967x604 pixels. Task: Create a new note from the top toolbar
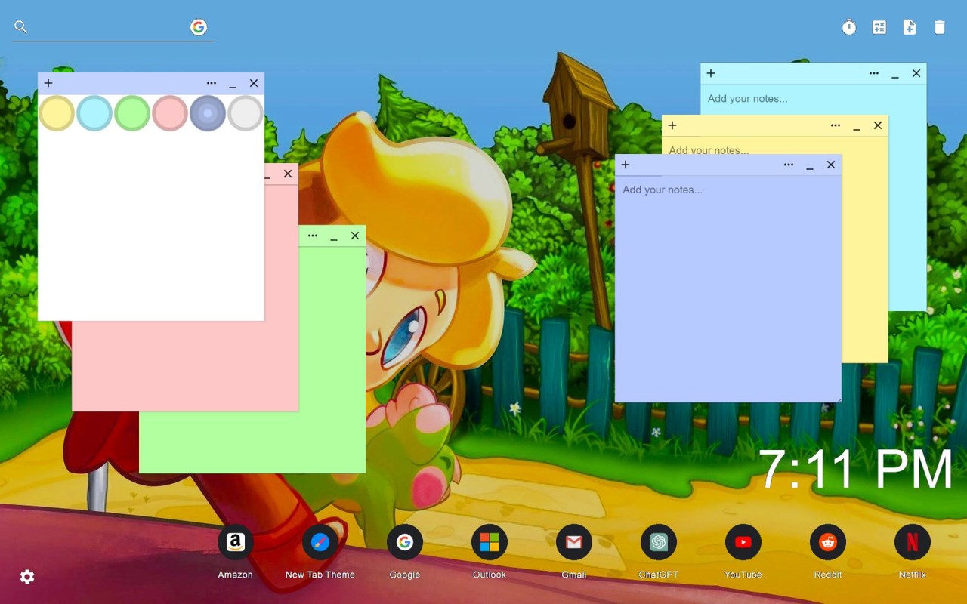coord(910,27)
